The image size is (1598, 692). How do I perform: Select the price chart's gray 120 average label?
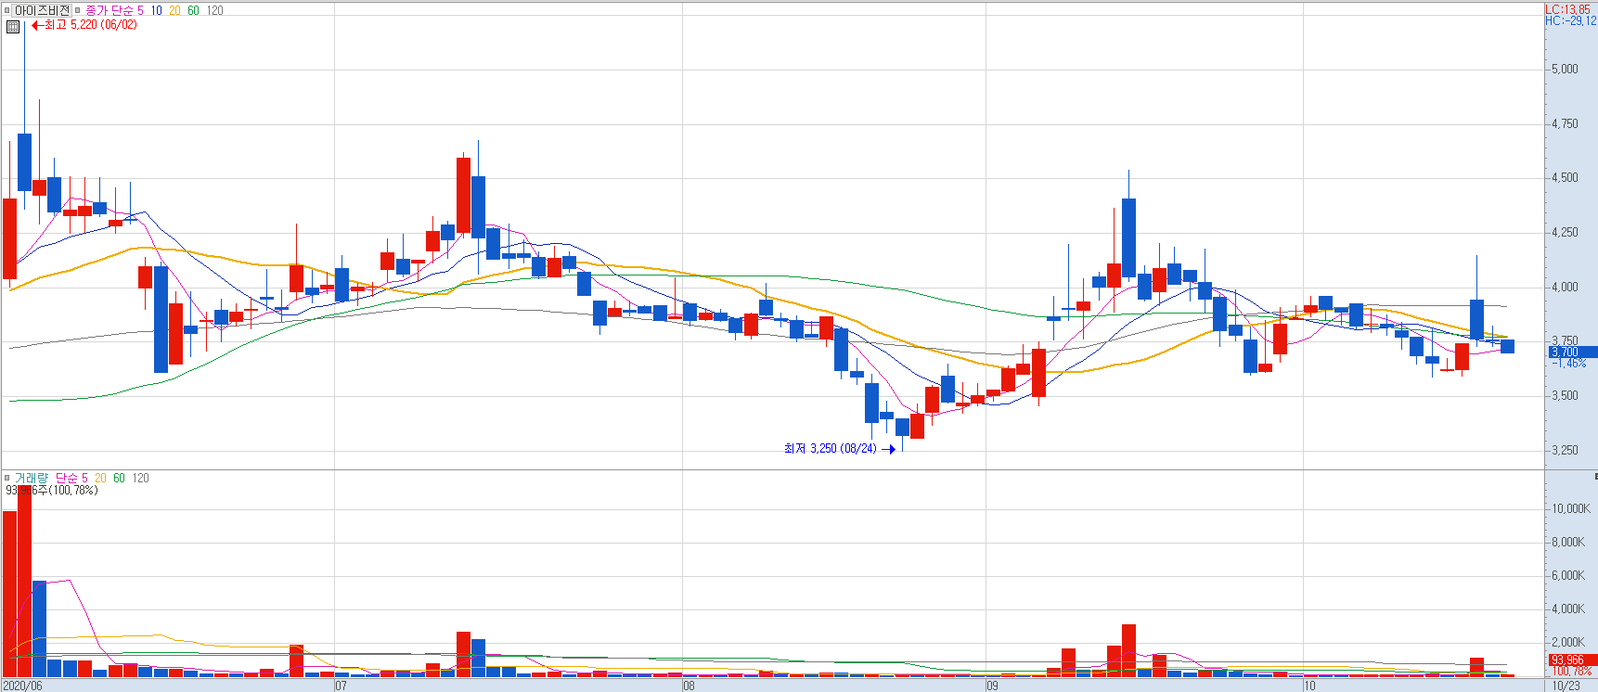point(214,10)
